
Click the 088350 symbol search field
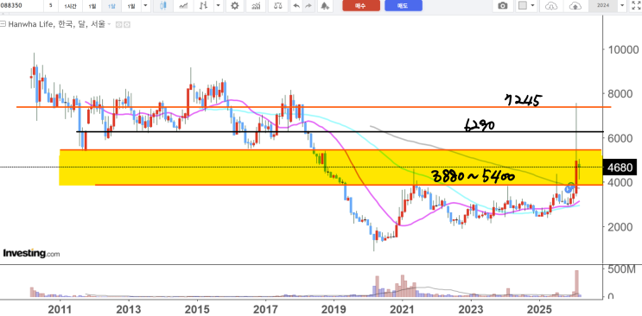(x=21, y=6)
